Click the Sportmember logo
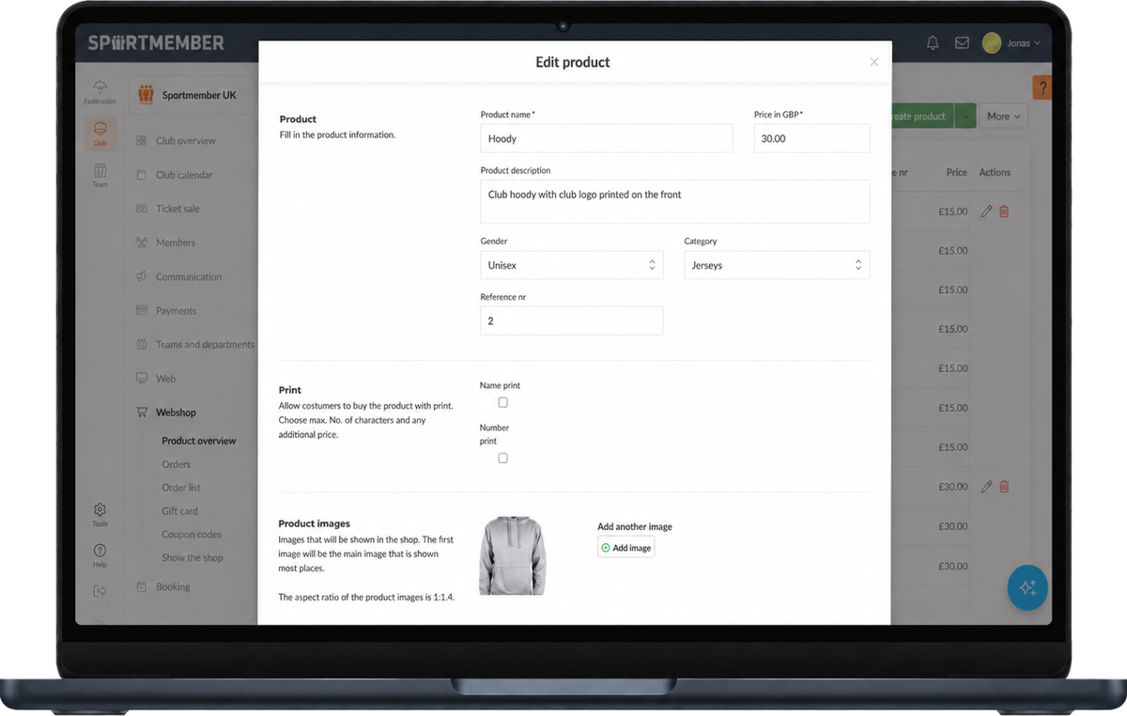Viewport: 1127px width, 716px height. point(156,43)
